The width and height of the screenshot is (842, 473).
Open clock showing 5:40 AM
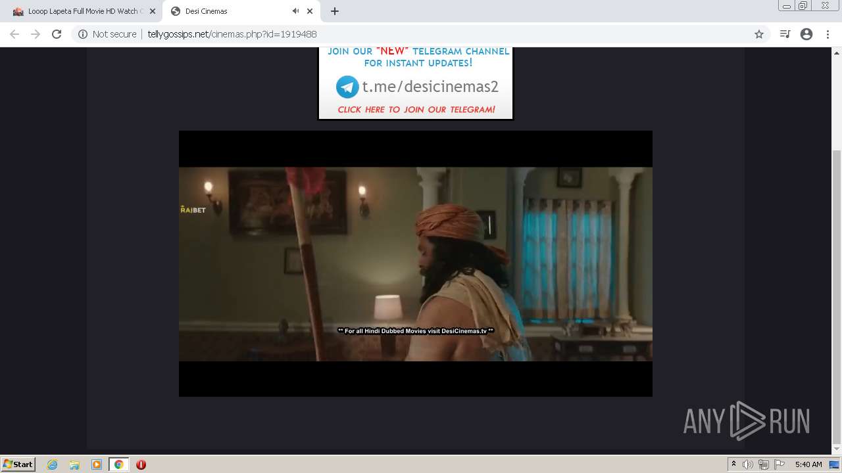808,464
